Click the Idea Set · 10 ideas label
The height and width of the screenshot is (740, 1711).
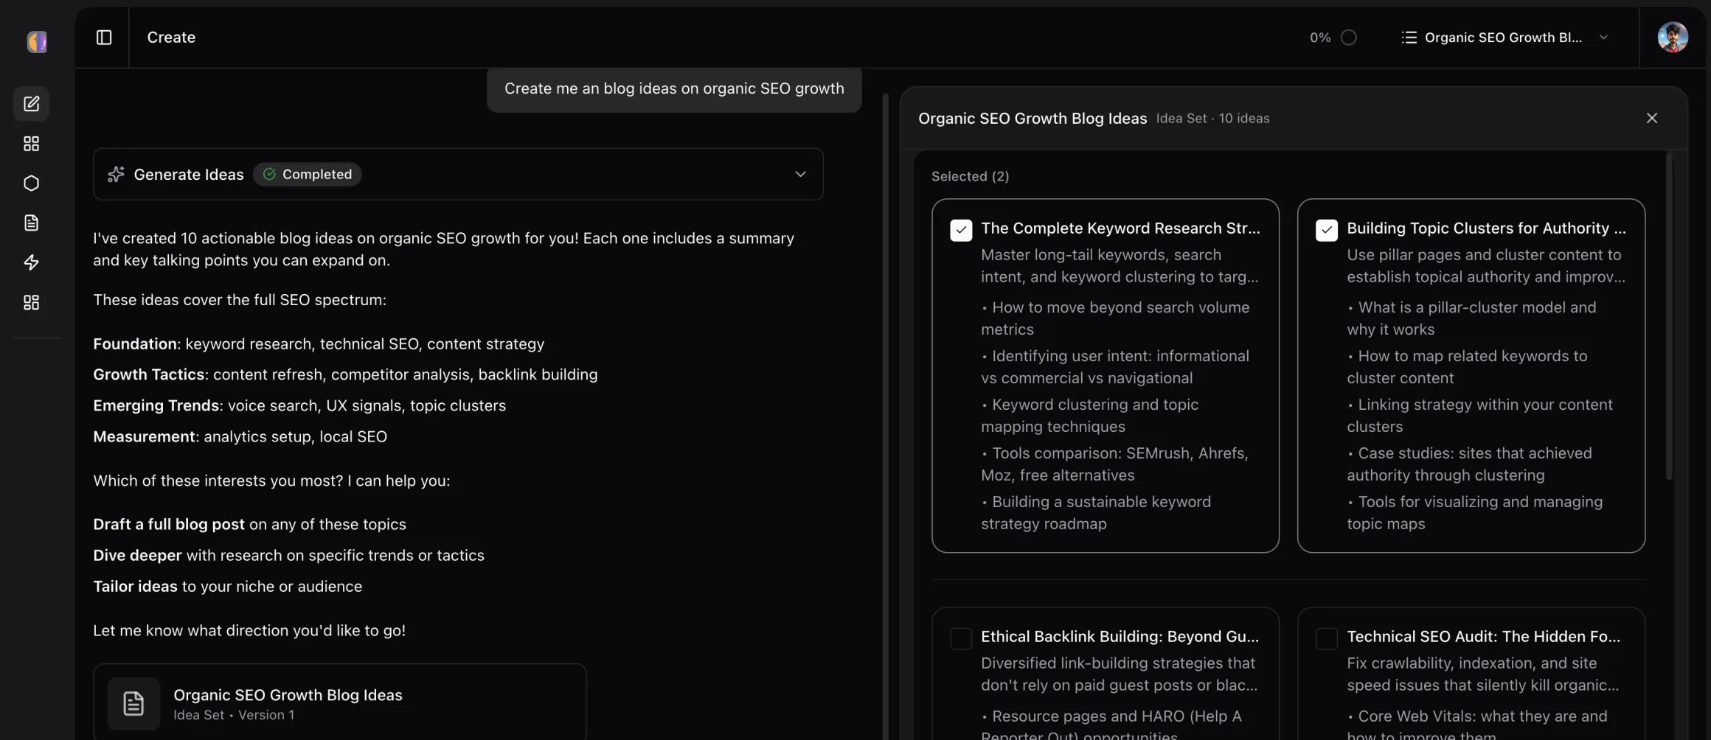point(1212,119)
